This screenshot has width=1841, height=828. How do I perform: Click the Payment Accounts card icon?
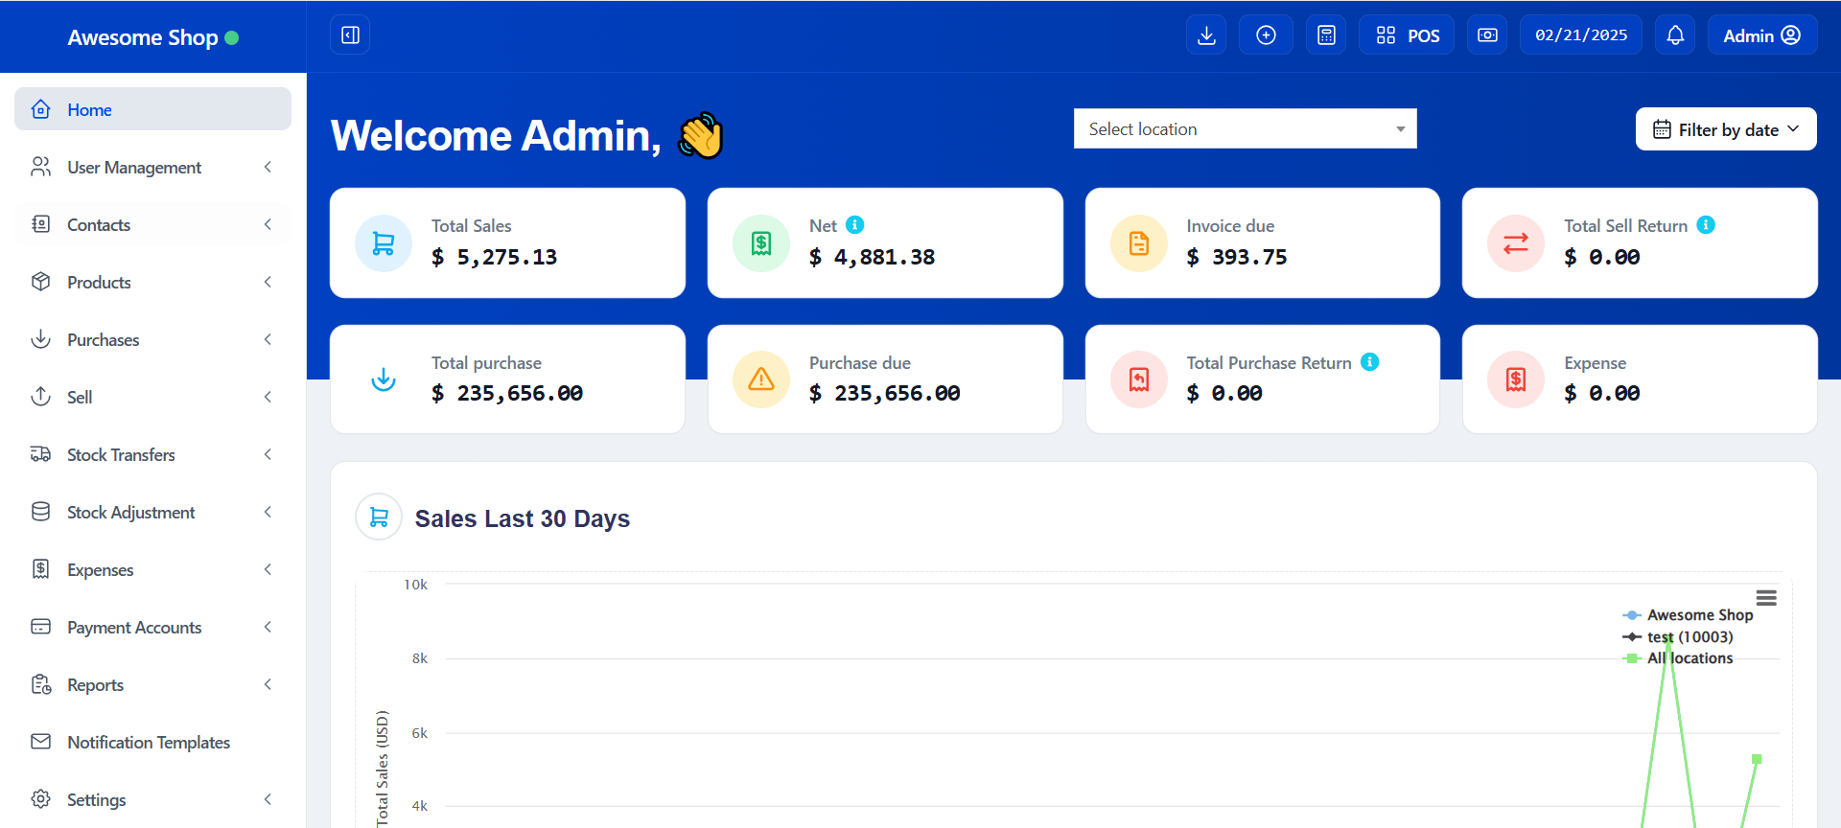click(40, 627)
